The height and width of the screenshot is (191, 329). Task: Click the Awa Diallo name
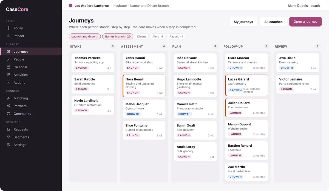287,58
